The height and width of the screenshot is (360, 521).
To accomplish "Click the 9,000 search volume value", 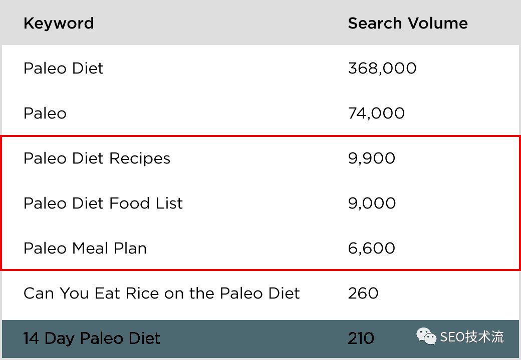I will pyautogui.click(x=372, y=203).
